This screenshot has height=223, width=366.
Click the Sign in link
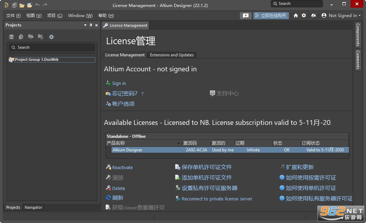pyautogui.click(x=119, y=83)
